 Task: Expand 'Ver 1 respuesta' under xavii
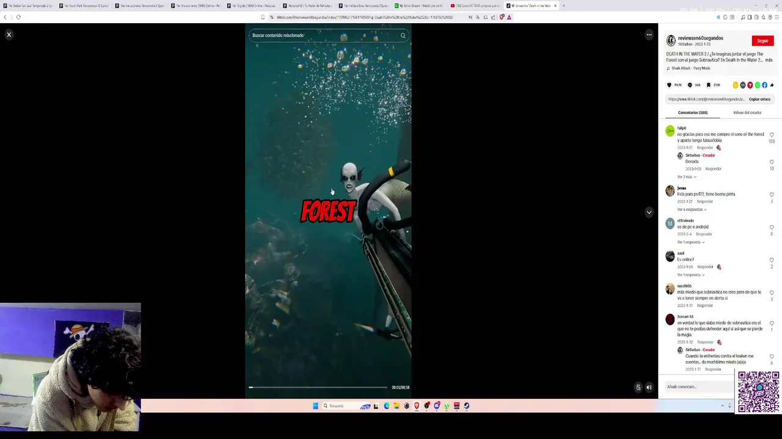pyautogui.click(x=690, y=275)
